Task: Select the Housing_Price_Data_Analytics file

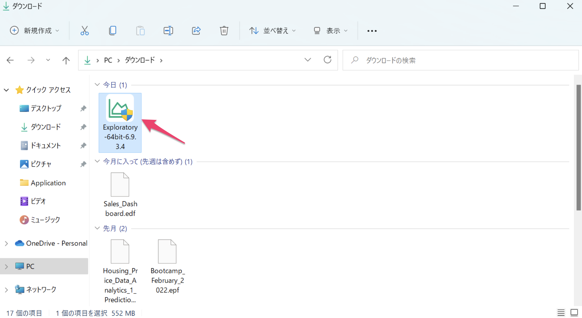Action: click(120, 271)
